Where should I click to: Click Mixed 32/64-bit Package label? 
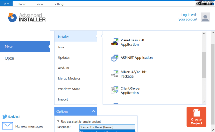pyautogui.click(x=134, y=74)
